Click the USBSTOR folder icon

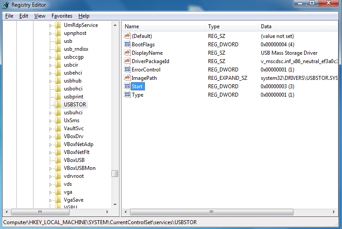[x=58, y=105]
